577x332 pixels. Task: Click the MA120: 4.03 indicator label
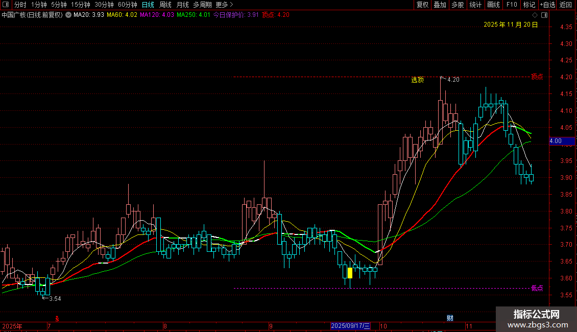(157, 15)
